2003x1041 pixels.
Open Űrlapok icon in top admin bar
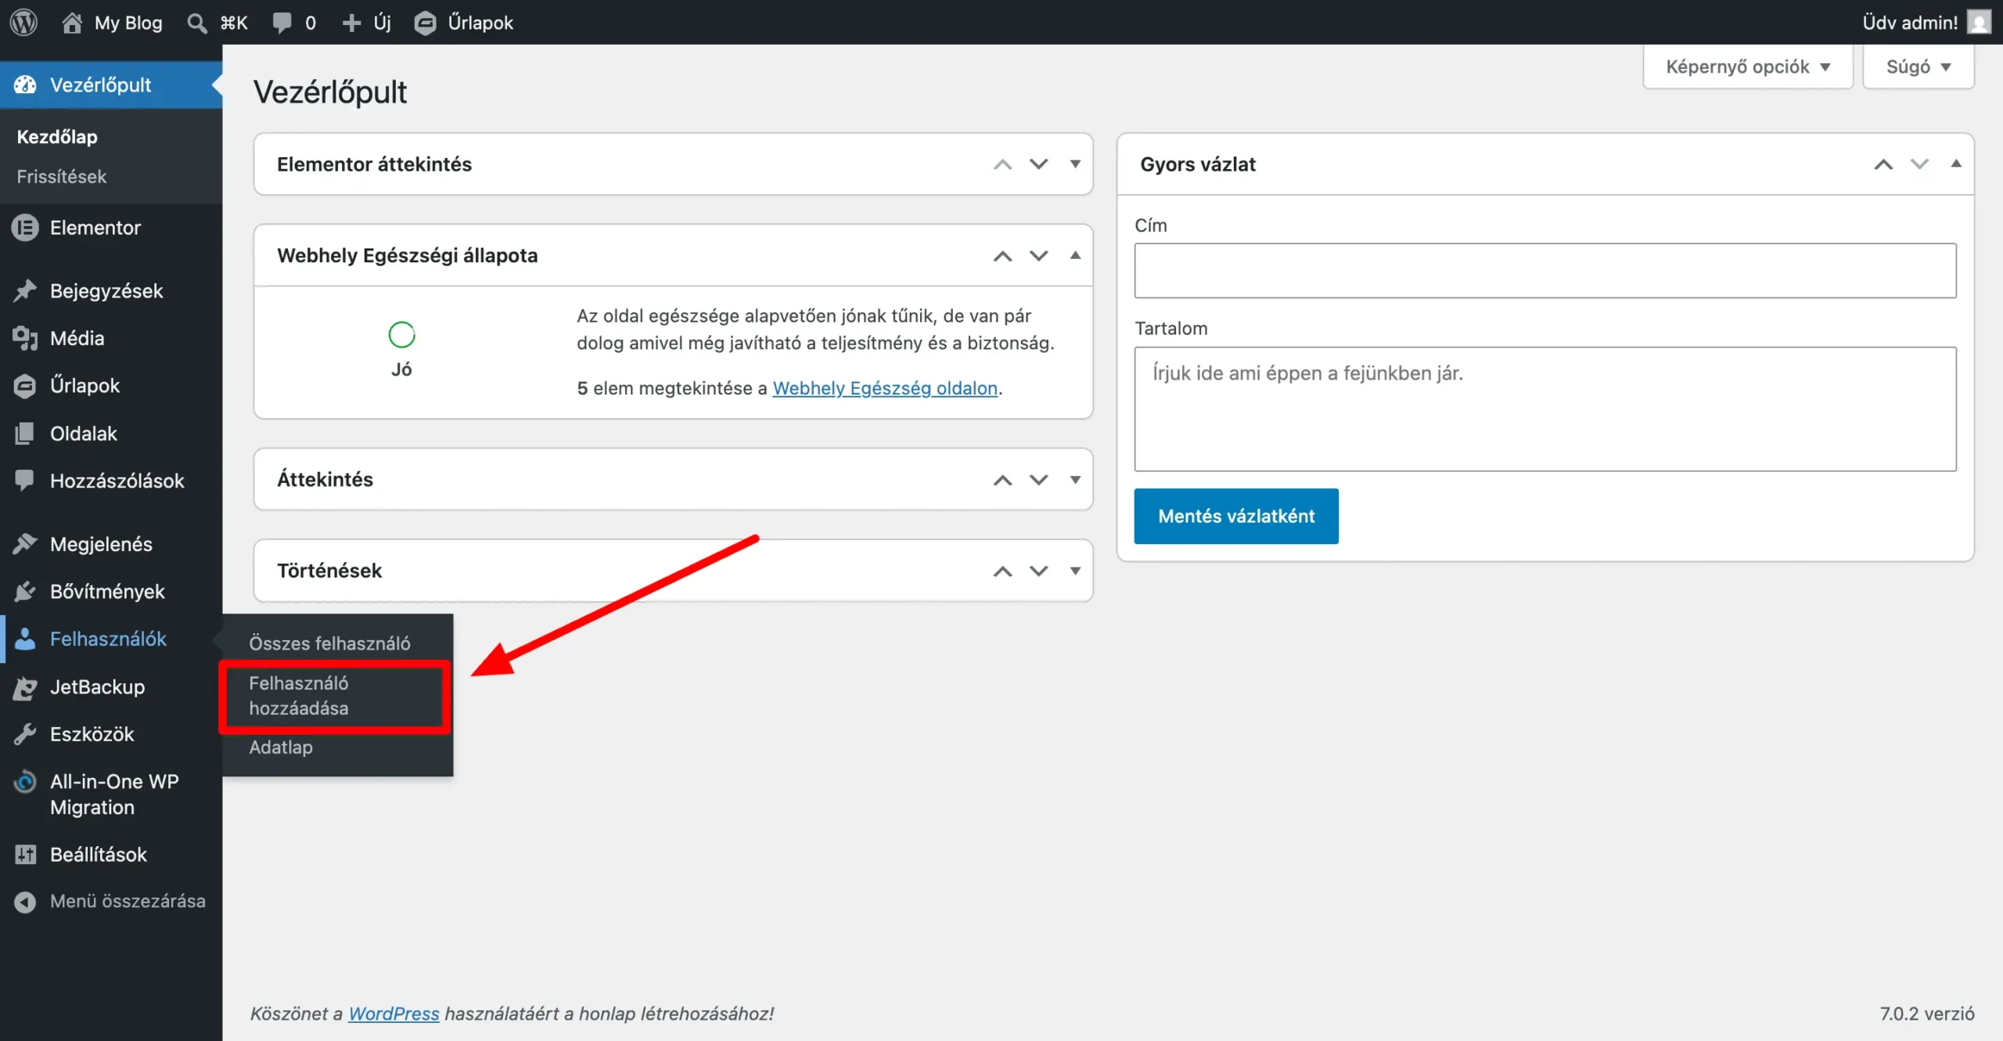point(425,23)
